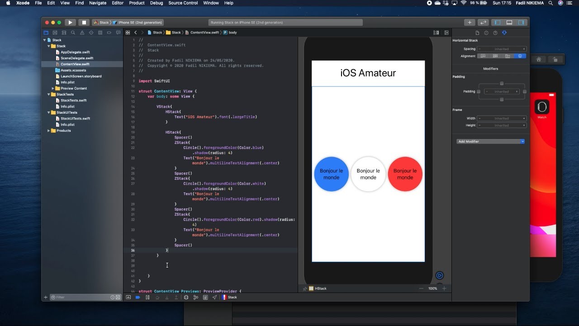This screenshot has width=579, height=326.
Task: Select AppDelegate.swift in navigator
Action: 75,52
